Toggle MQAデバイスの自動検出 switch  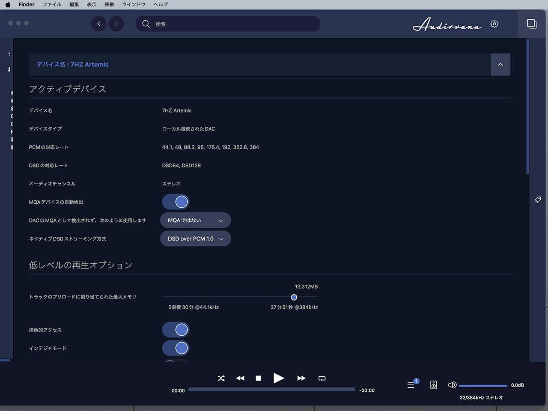[176, 202]
